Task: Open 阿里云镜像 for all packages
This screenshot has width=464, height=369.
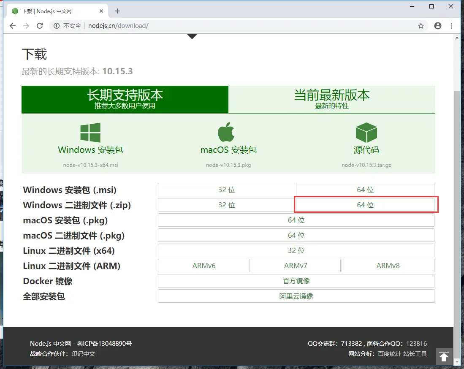Action: pyautogui.click(x=296, y=296)
